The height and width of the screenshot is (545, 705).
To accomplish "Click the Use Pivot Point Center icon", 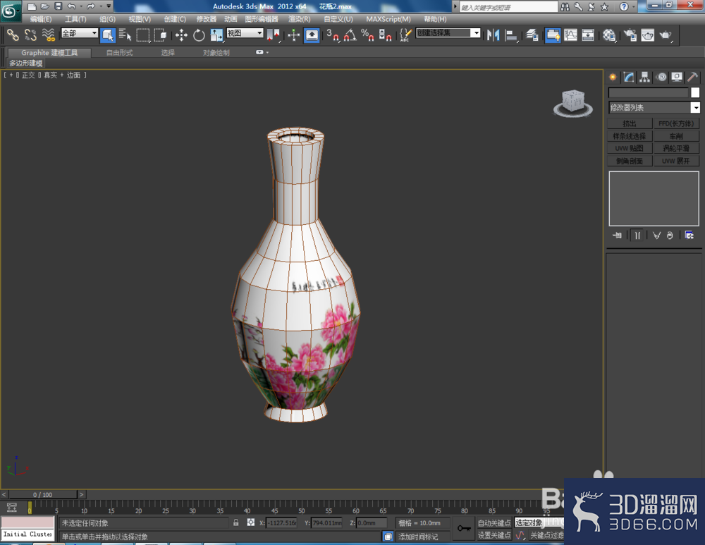I will click(273, 35).
